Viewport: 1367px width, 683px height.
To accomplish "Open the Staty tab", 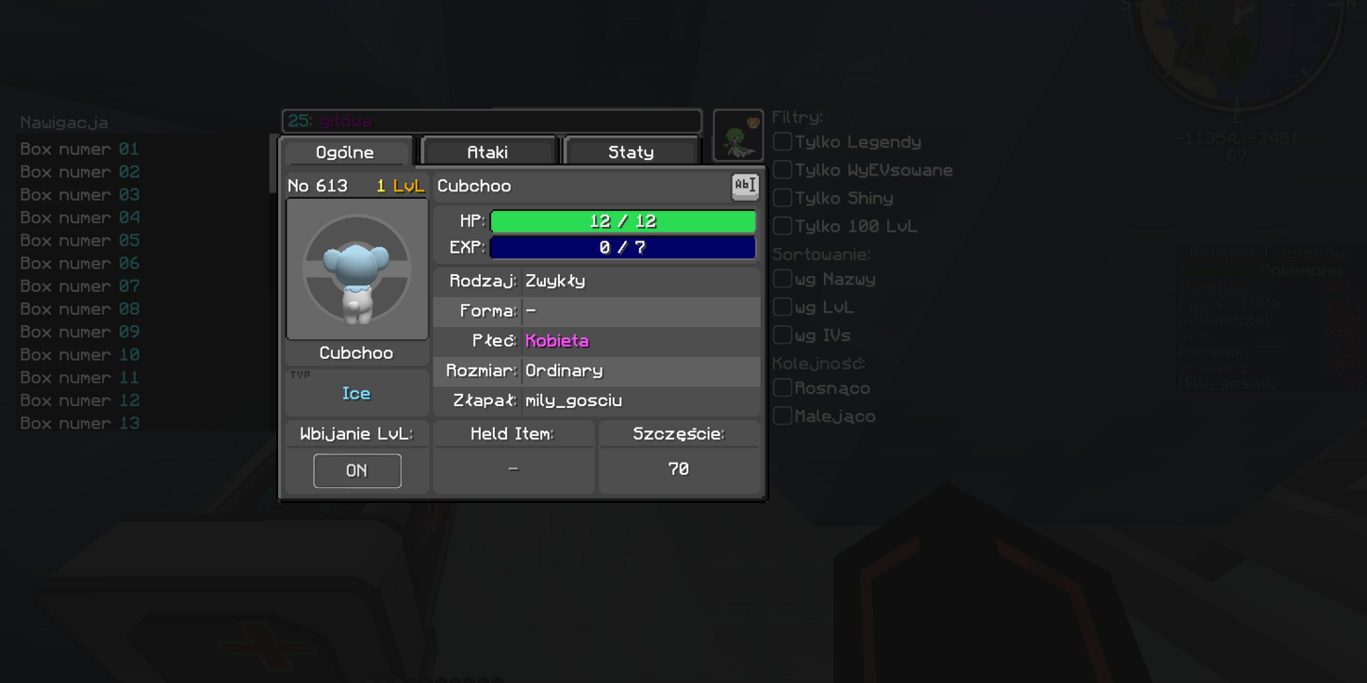I will pos(631,152).
